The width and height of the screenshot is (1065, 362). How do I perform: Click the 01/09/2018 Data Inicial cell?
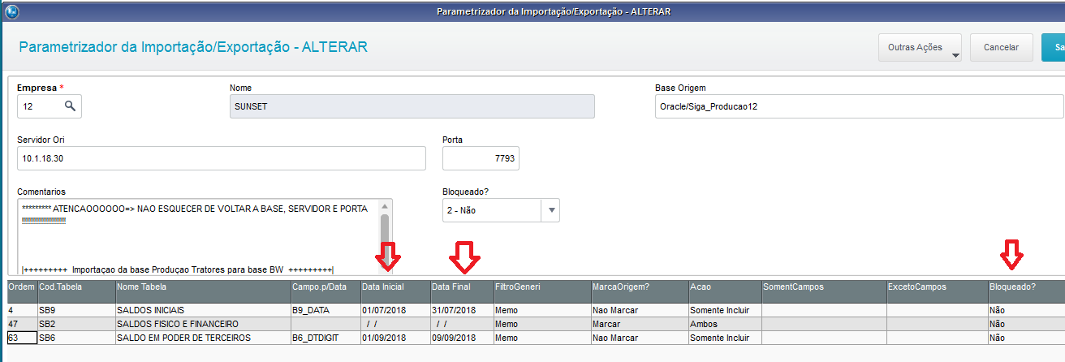tap(395, 338)
